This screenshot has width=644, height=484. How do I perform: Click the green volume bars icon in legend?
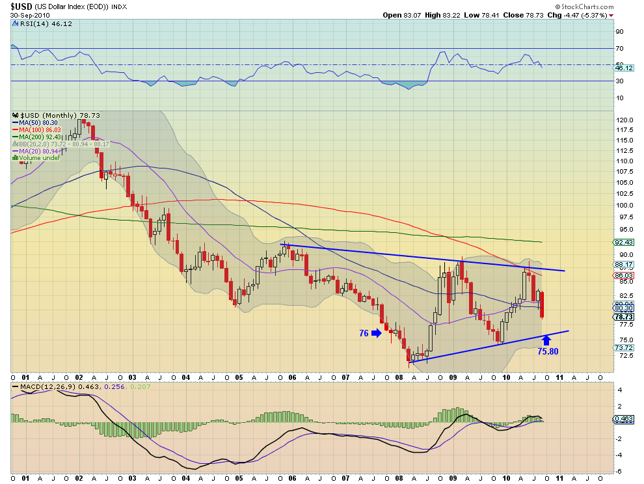(x=15, y=158)
